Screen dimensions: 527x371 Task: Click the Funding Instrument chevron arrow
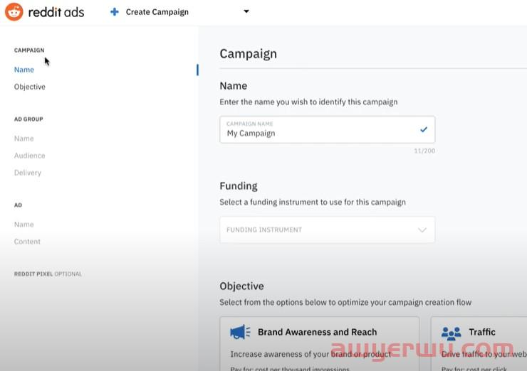tap(422, 230)
